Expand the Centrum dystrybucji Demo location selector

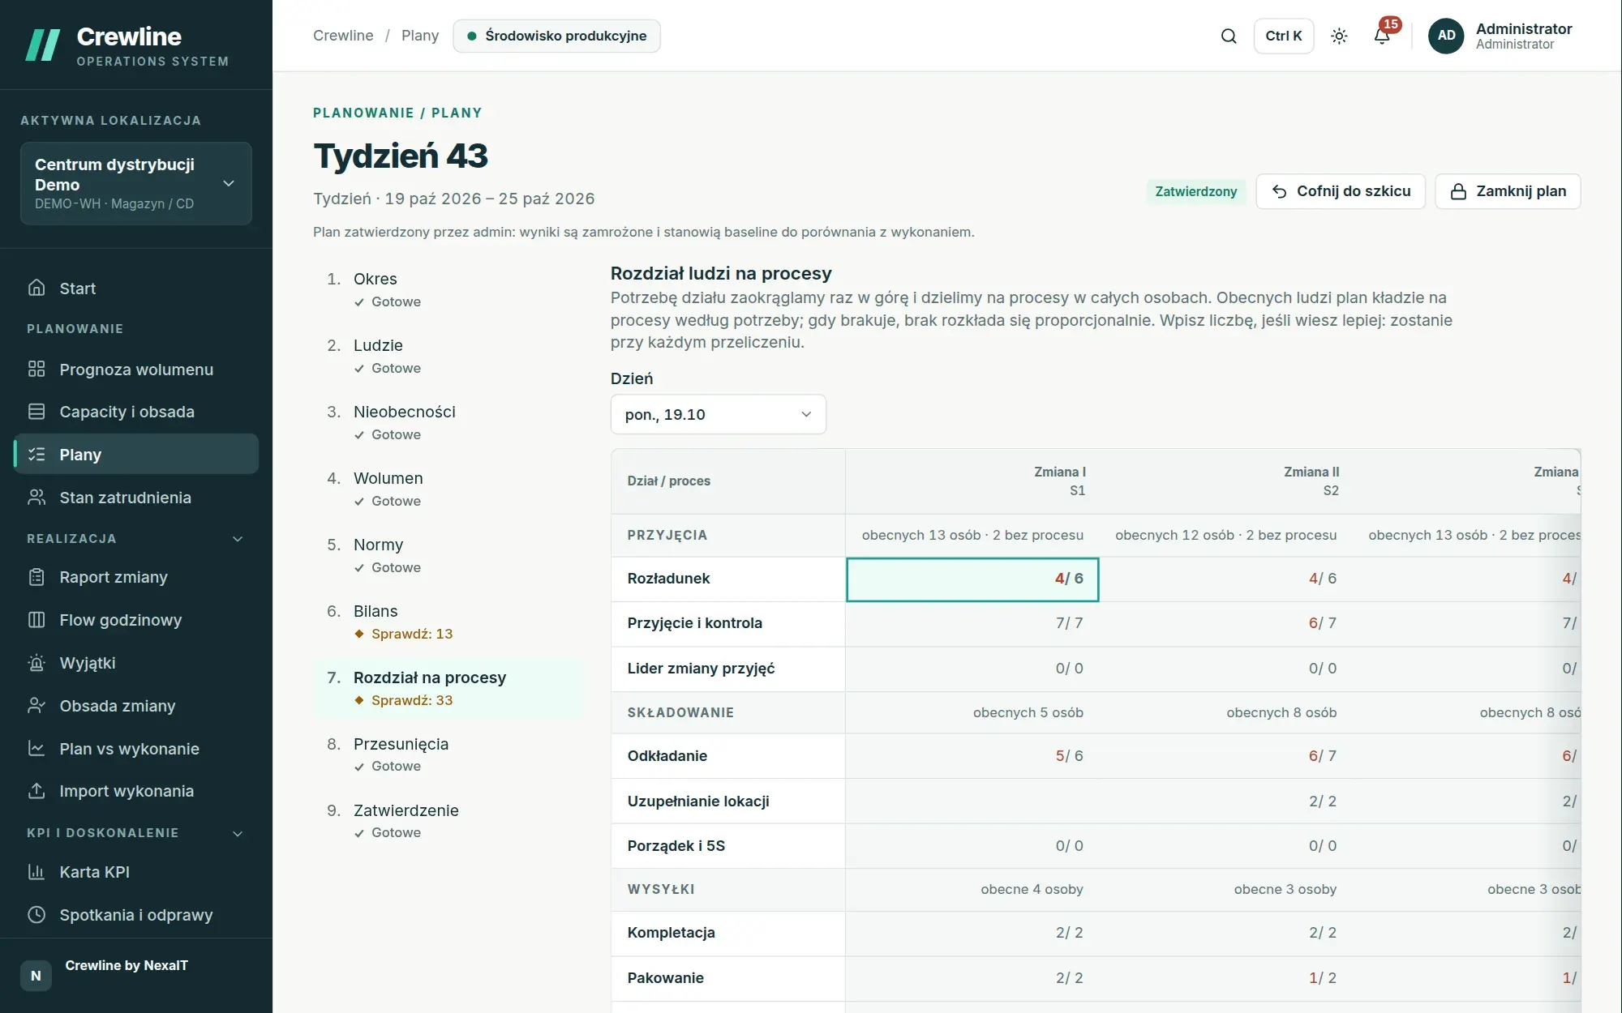pos(136,183)
